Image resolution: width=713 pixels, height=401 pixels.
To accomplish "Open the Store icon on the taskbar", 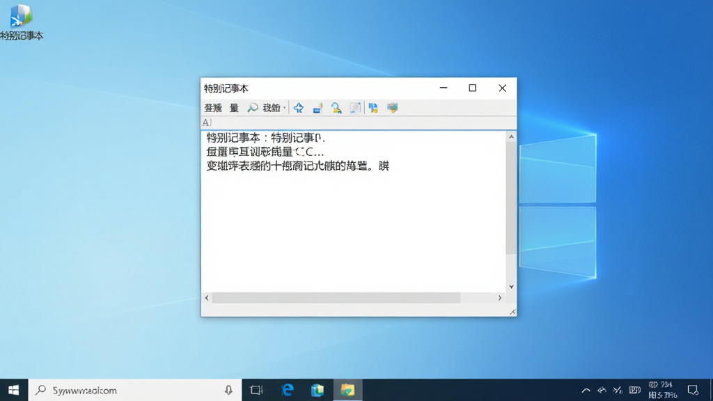I will click(x=318, y=390).
